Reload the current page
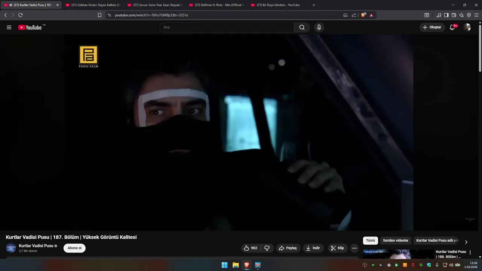The height and width of the screenshot is (271, 482). [x=21, y=15]
